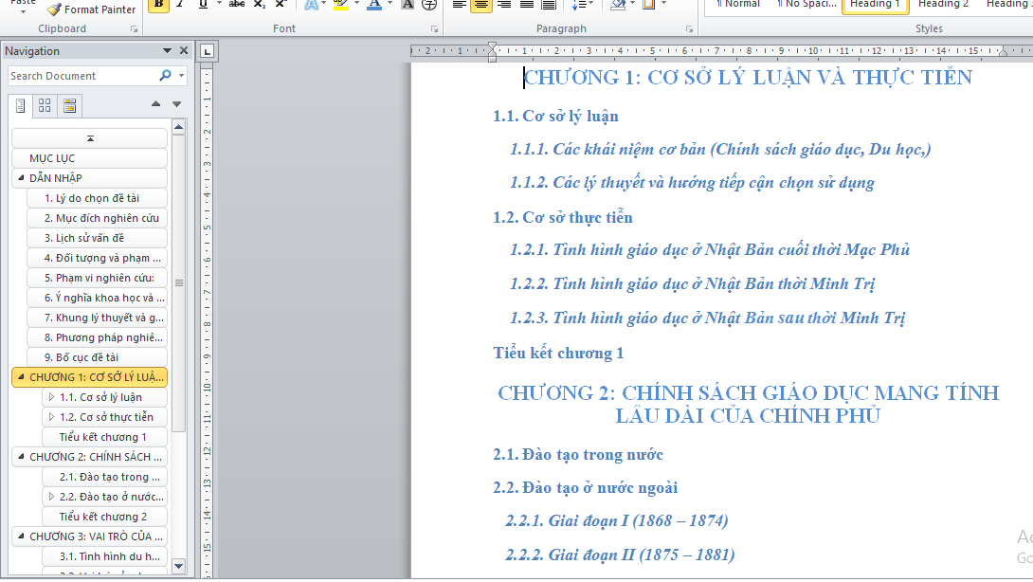
Task: Open more search options dropdown
Action: coord(181,76)
